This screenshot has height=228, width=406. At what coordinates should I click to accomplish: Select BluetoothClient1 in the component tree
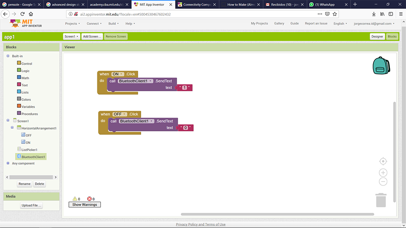pyautogui.click(x=31, y=157)
